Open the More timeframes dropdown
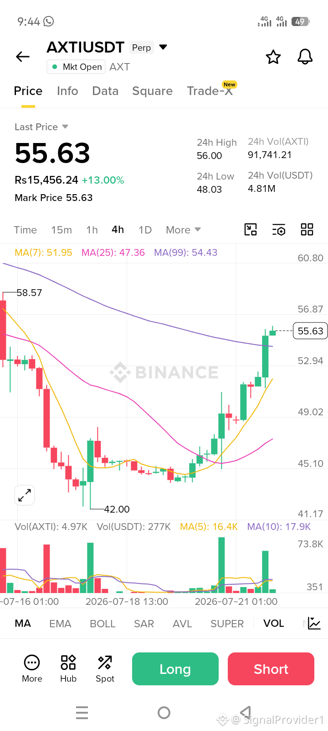This screenshot has height=731, width=328. 183,230
